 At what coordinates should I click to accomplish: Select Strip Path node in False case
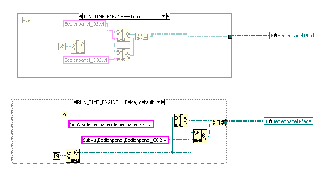coord(73,156)
